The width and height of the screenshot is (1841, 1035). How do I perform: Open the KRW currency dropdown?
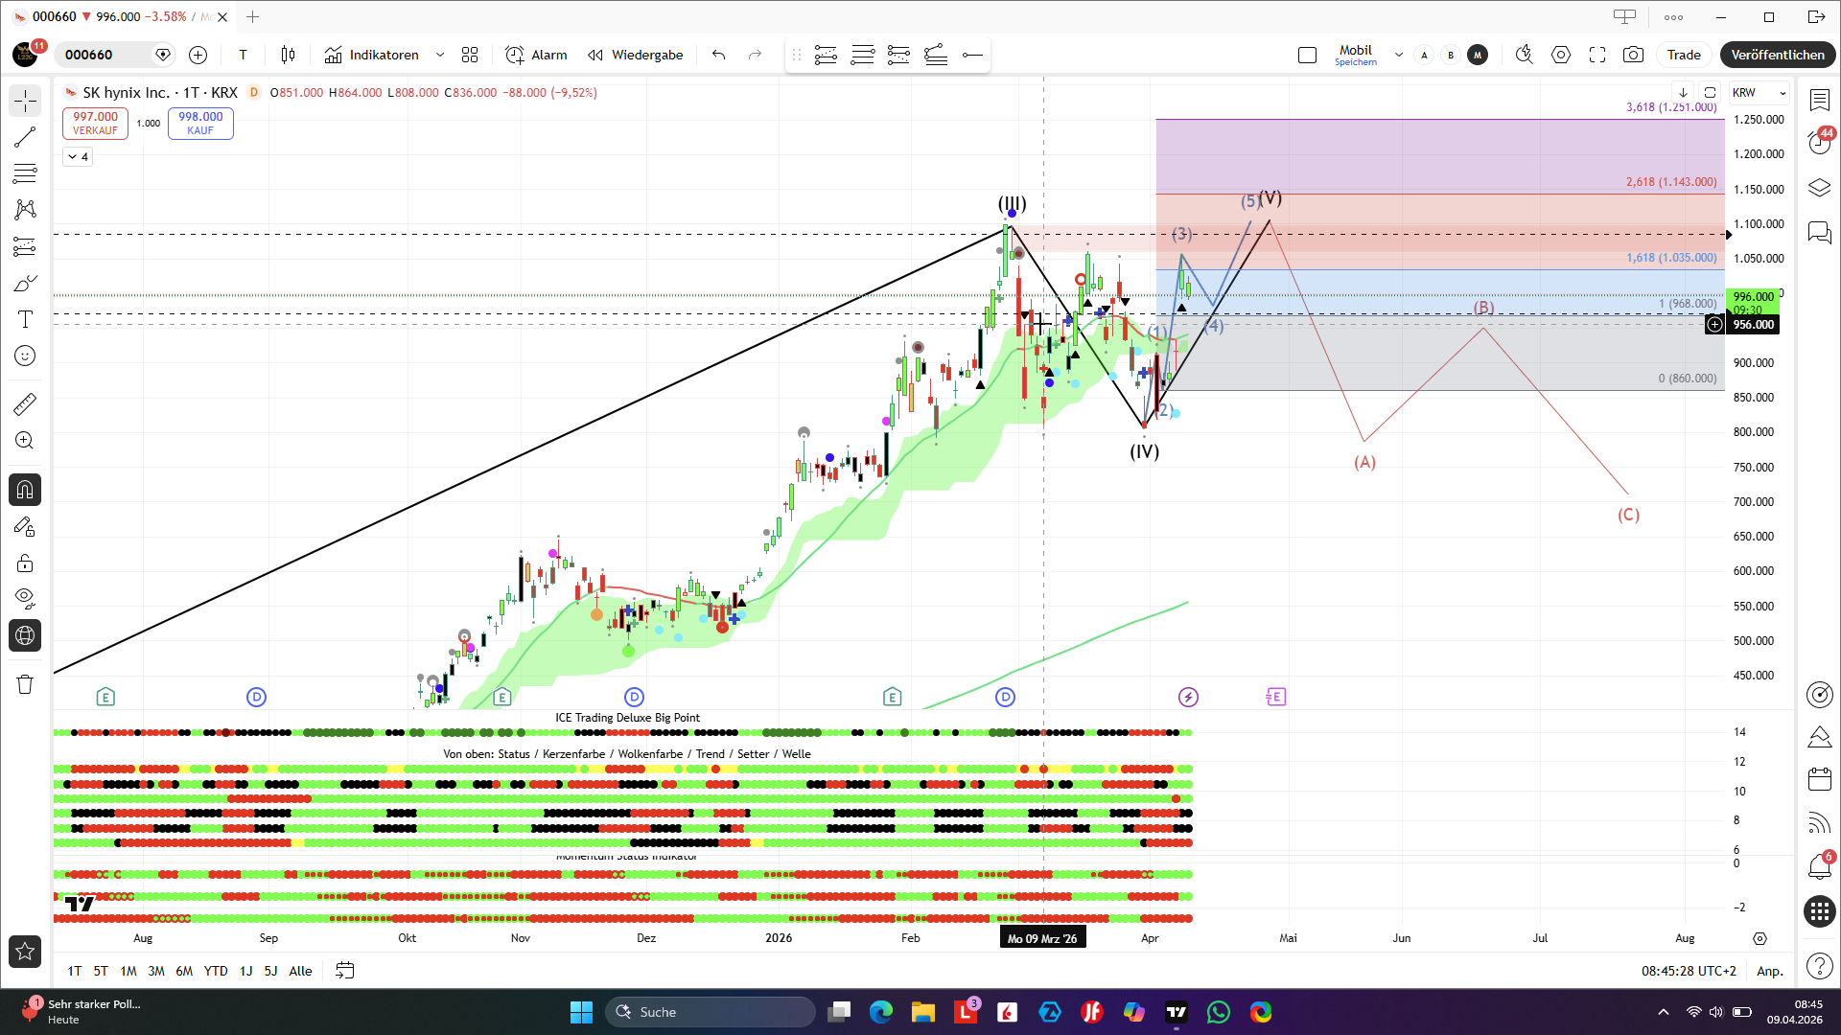(1759, 93)
